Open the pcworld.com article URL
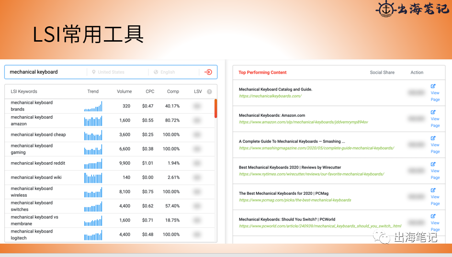The image size is (452, 257). tap(320, 226)
